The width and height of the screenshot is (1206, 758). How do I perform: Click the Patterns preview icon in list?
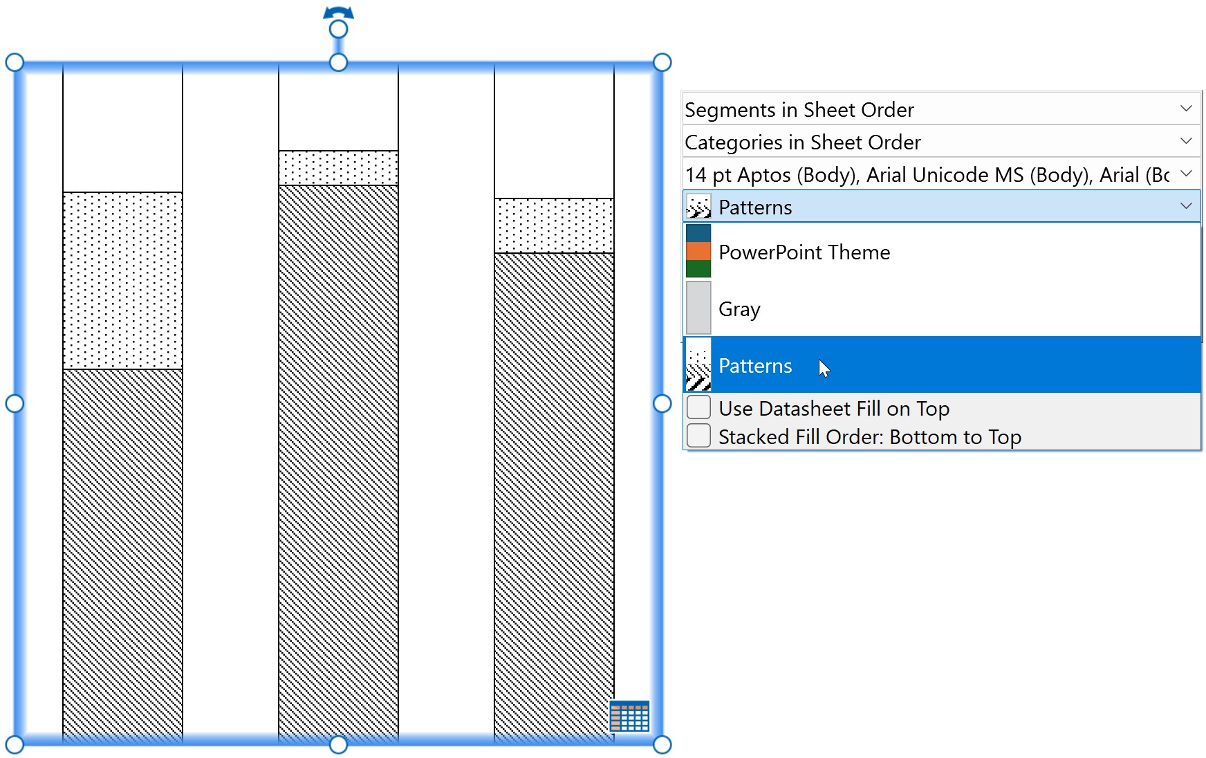pyautogui.click(x=698, y=365)
